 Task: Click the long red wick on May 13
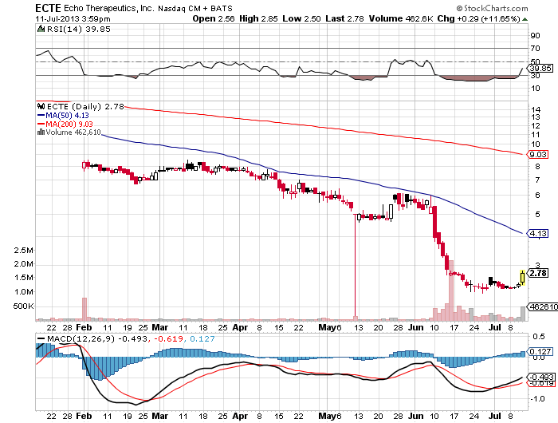(355, 266)
